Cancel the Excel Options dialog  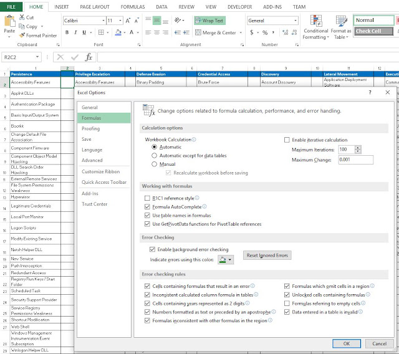380,343
